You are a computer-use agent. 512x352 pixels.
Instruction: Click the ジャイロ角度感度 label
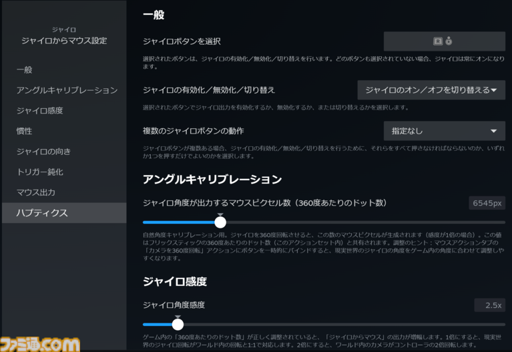click(174, 305)
